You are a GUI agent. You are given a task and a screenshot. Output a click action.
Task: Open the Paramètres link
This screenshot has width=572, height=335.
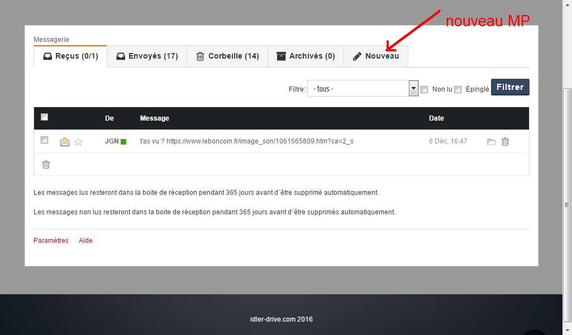tap(51, 241)
